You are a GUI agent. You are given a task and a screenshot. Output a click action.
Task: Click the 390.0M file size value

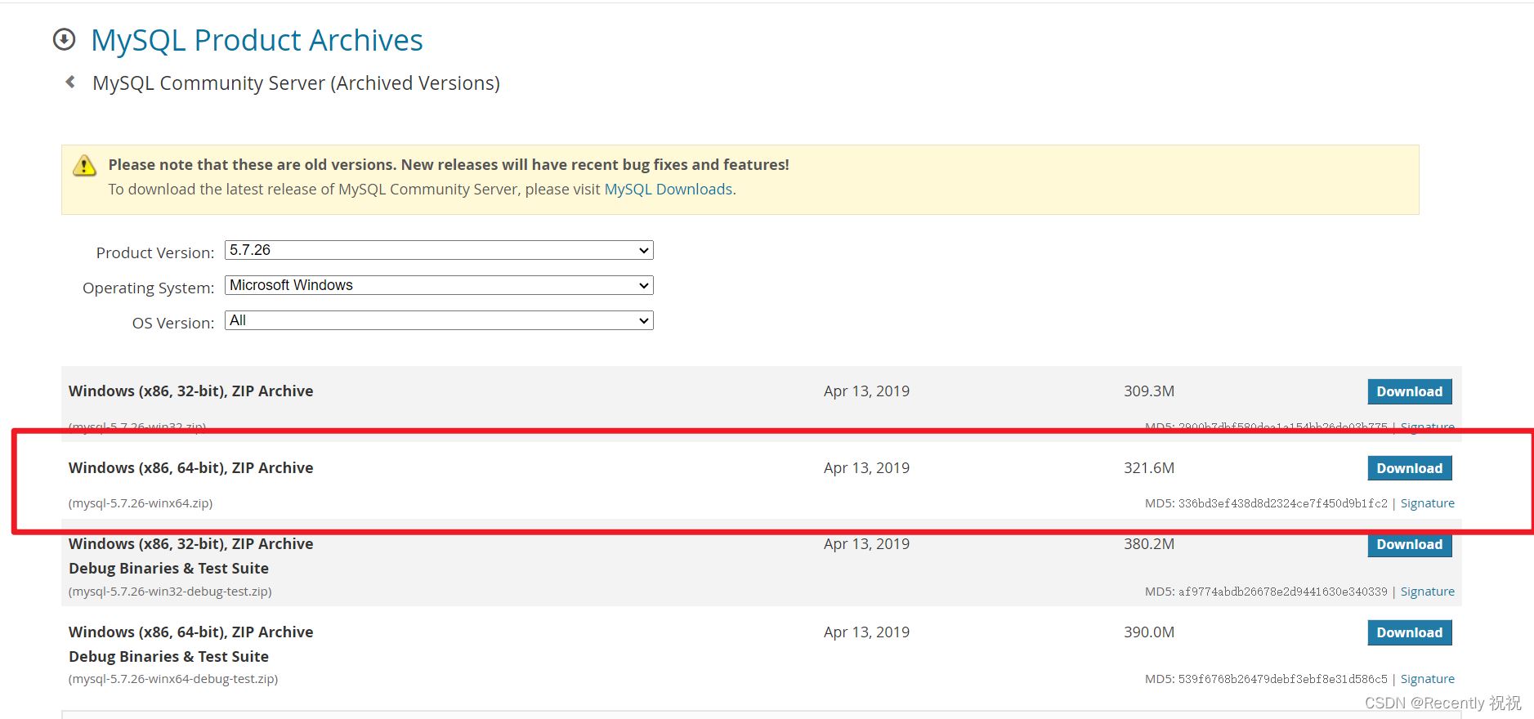click(1149, 632)
